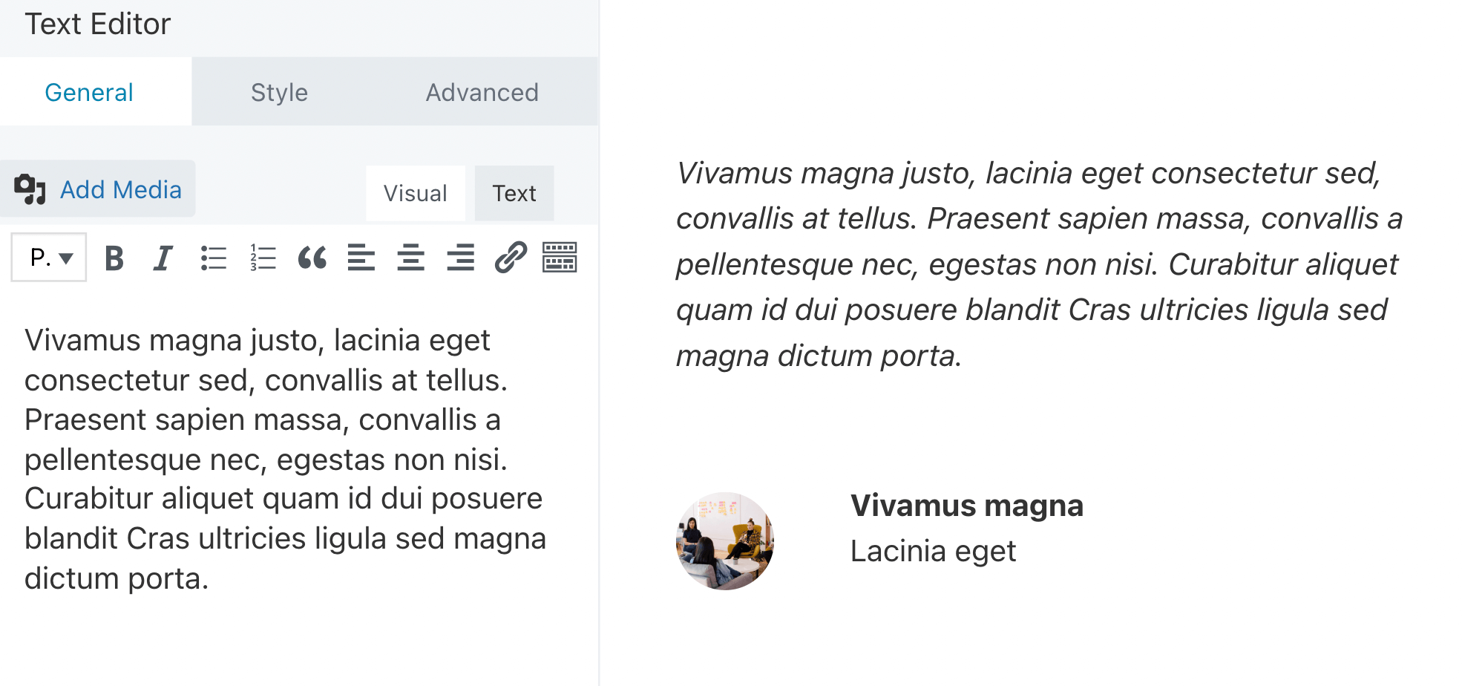
Task: Insert or edit a link
Action: pyautogui.click(x=511, y=258)
